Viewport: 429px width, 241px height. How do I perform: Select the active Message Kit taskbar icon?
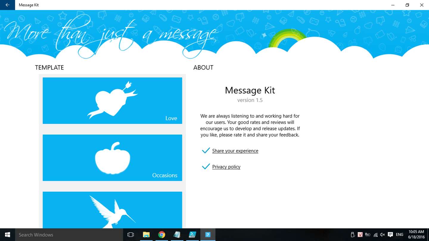(208, 235)
